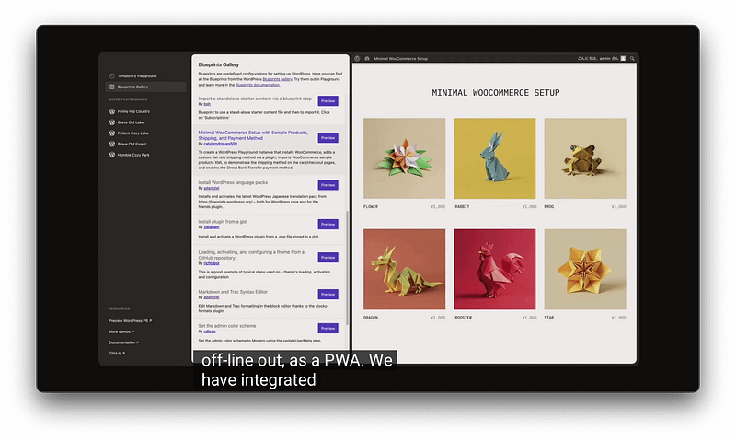Open the GitHub resource link
Viewport: 736px width, 441px height.
(117, 354)
